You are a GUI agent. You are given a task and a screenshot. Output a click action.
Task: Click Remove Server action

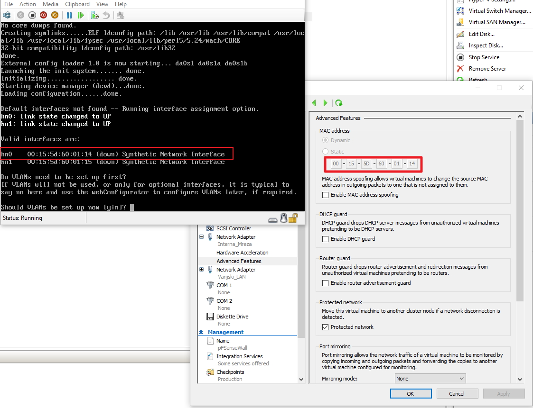point(487,69)
